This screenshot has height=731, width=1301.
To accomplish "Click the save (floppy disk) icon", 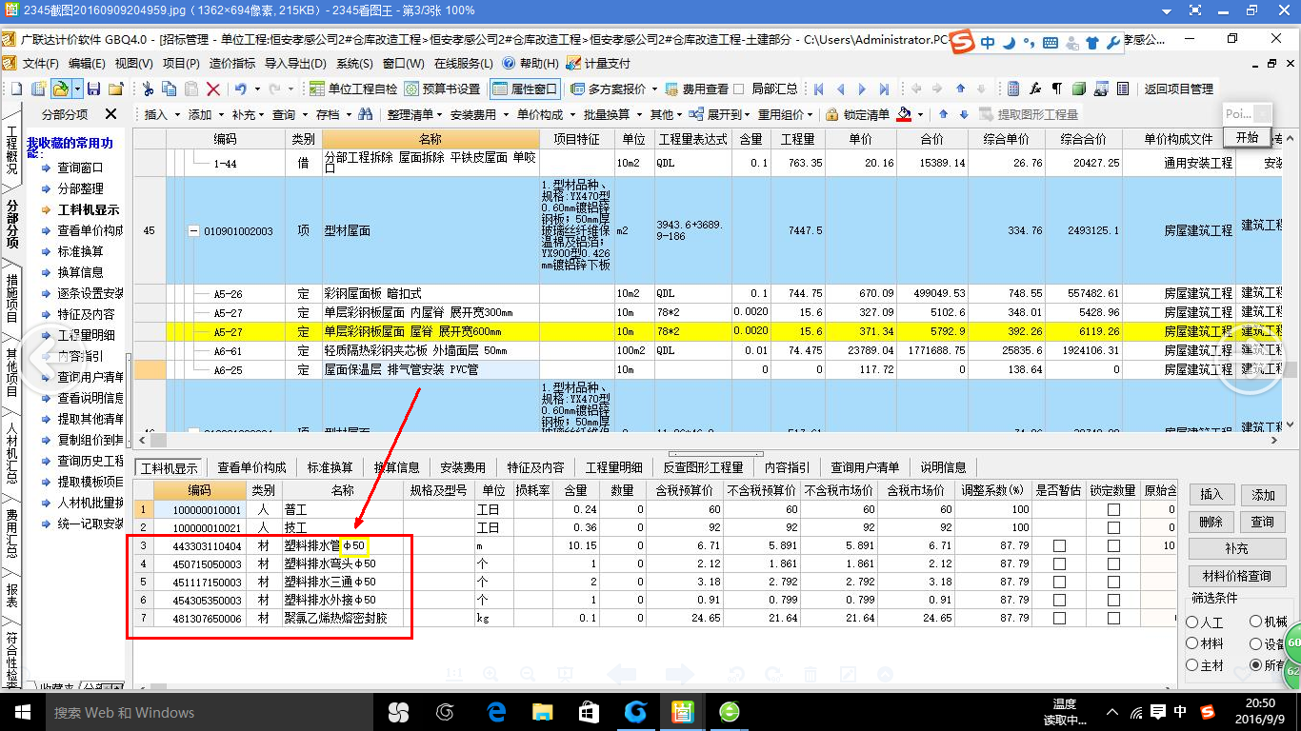I will [93, 89].
